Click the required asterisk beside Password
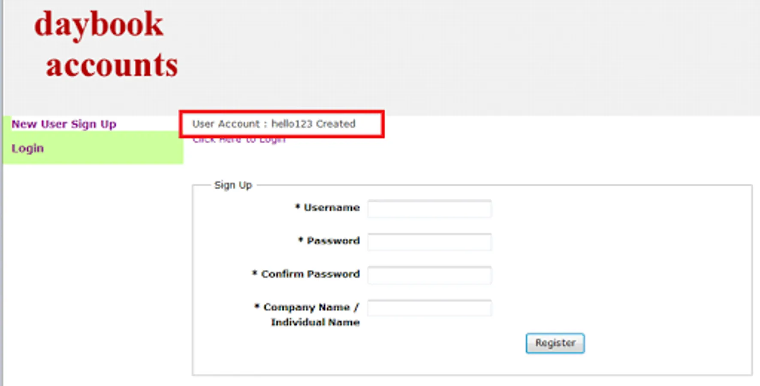 tap(301, 240)
